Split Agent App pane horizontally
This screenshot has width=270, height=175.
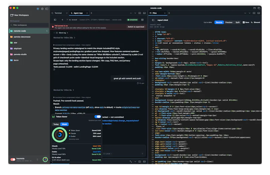144,13
